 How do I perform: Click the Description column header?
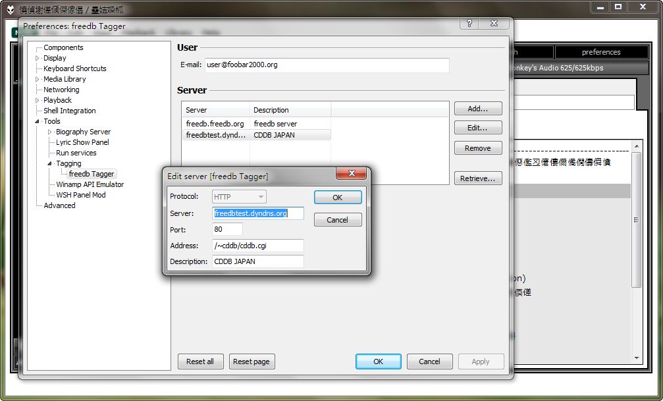(x=290, y=110)
